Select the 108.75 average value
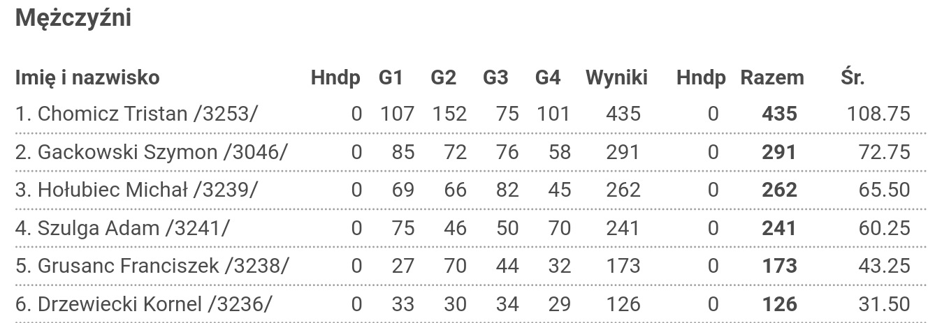928x323 pixels. [x=878, y=114]
